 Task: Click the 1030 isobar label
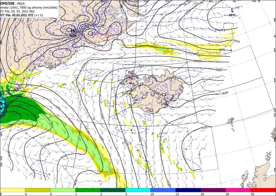click(204, 127)
